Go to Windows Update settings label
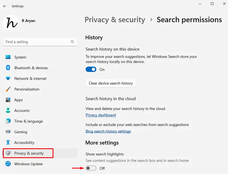228x174 pixels. (28, 164)
